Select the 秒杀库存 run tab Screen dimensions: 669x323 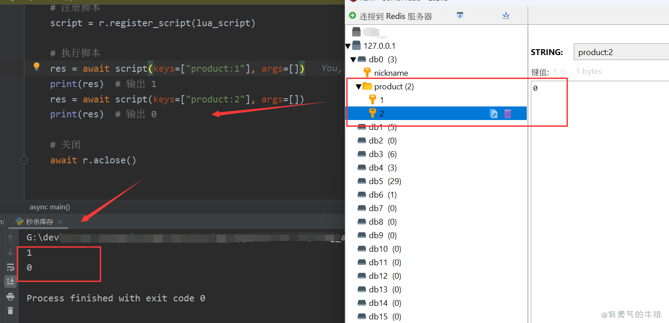click(39, 221)
